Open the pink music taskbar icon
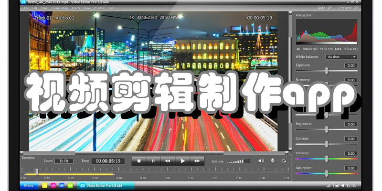Screen dimensions: 382x191 pos(53,186)
